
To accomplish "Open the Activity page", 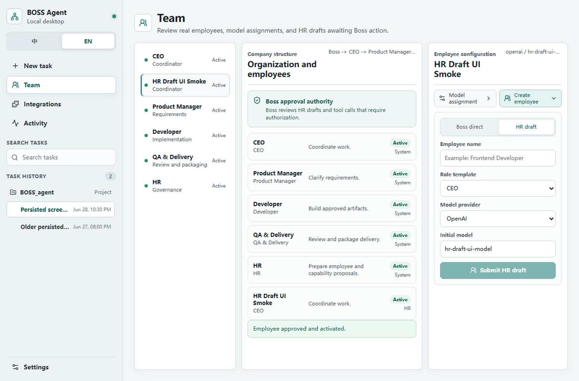I will tap(61, 123).
